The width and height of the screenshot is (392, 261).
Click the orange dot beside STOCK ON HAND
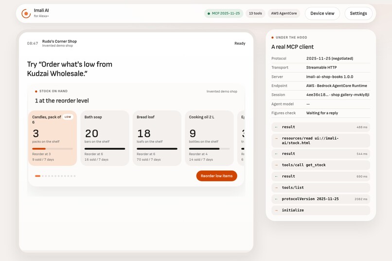tap(36, 91)
